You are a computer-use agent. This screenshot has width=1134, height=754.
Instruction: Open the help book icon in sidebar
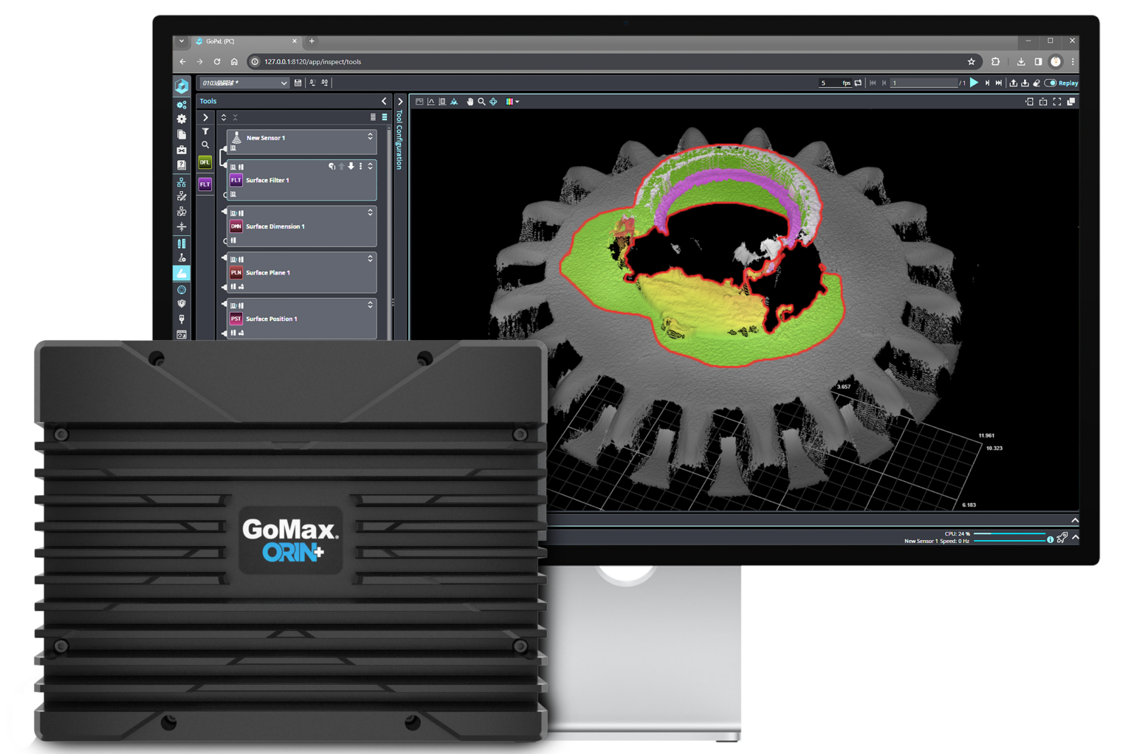[182, 165]
